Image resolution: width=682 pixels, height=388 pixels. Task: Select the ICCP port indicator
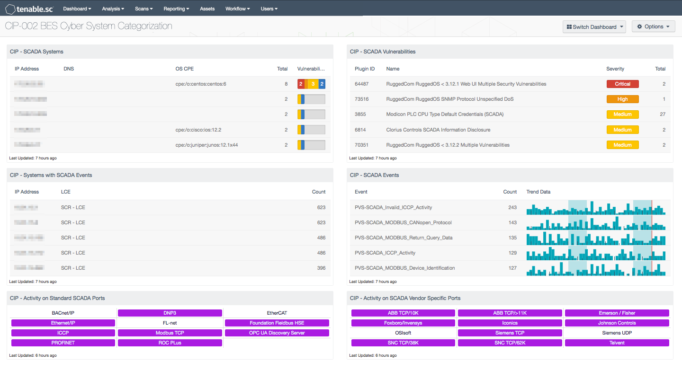click(63, 333)
